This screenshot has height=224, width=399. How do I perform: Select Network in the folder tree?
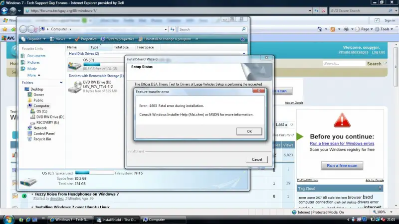click(x=40, y=128)
